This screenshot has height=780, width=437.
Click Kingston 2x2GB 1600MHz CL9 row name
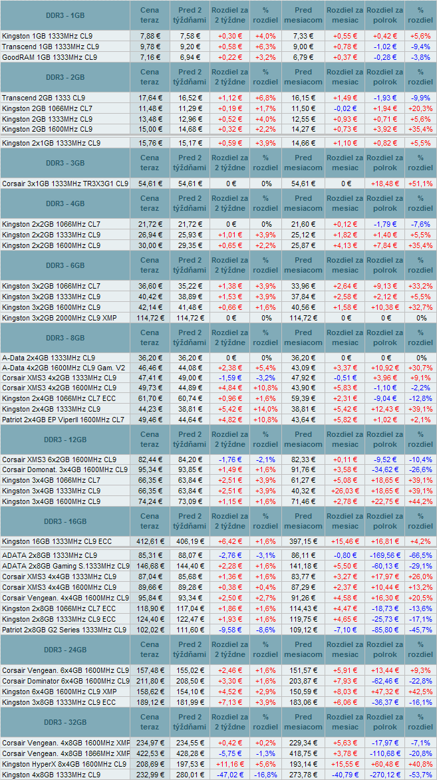[x=51, y=246]
